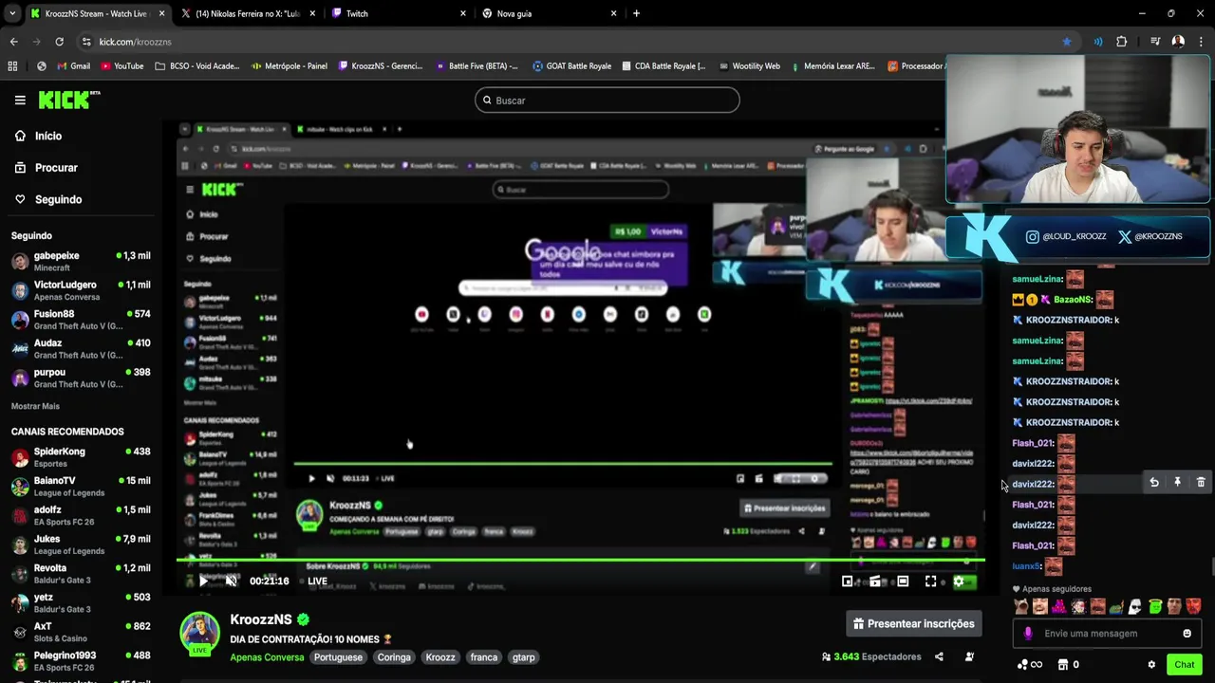Open the Kick hamburger menu

[20, 100]
